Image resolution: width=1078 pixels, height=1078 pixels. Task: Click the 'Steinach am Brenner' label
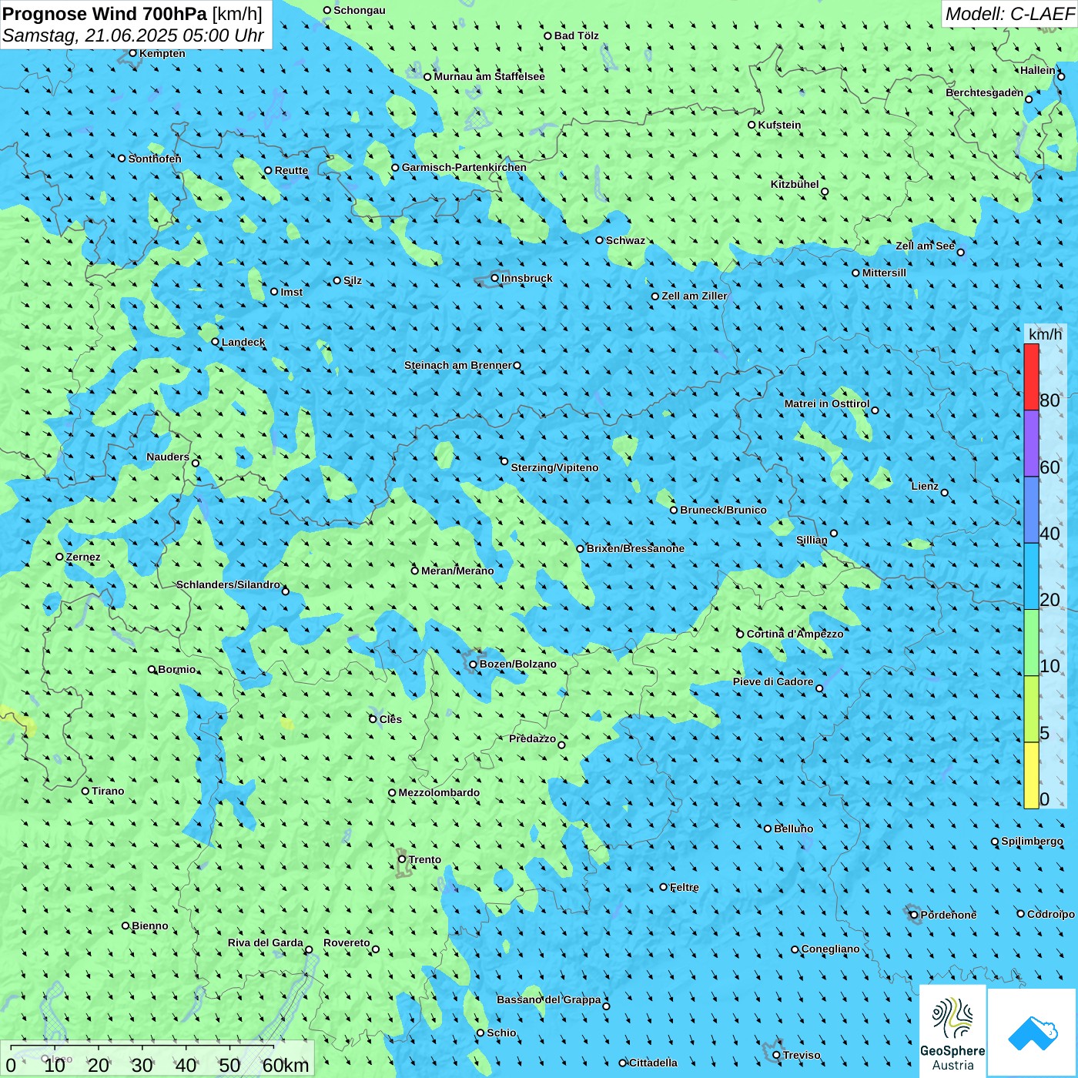point(458,365)
